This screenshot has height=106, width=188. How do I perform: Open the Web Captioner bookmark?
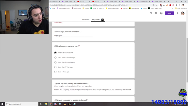(134, 8)
